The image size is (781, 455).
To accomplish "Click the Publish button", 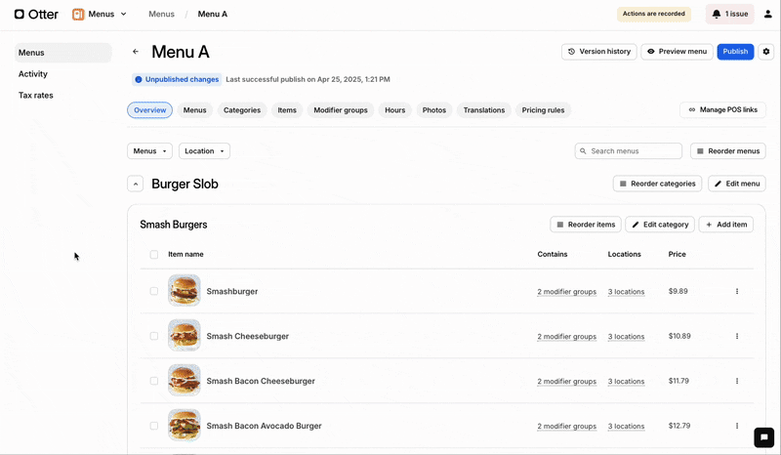I will [x=735, y=52].
